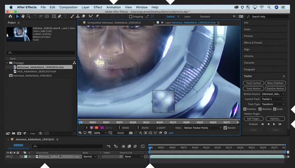This screenshot has height=168, width=295.
Task: Select the Hand tool
Action: 23,16
